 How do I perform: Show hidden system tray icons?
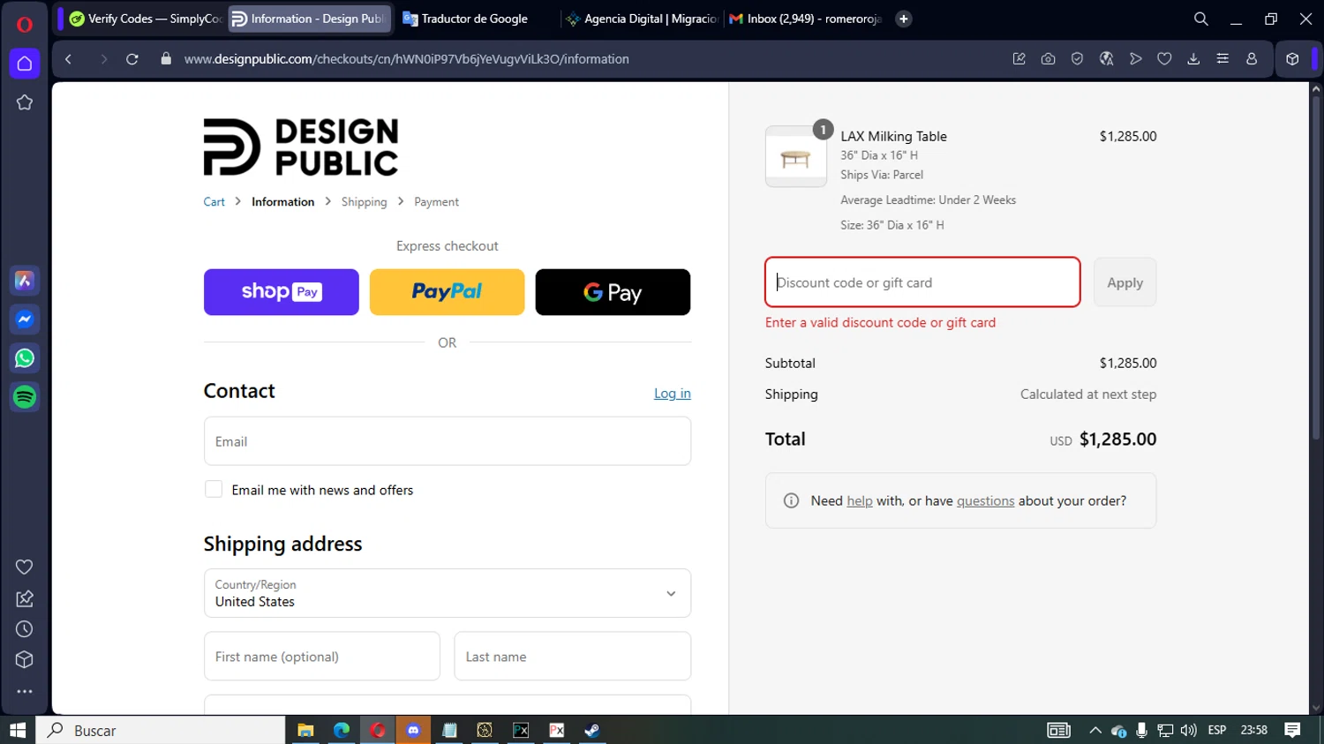pyautogui.click(x=1095, y=730)
